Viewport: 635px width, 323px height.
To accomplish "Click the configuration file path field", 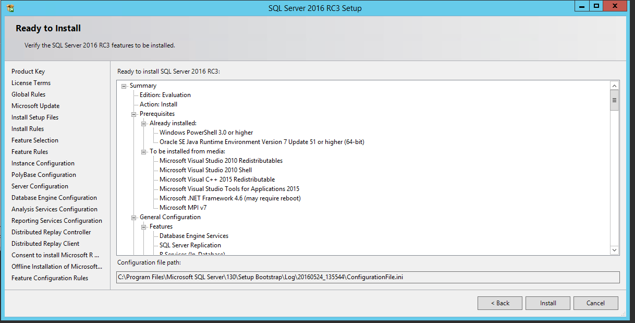I will tap(368, 277).
